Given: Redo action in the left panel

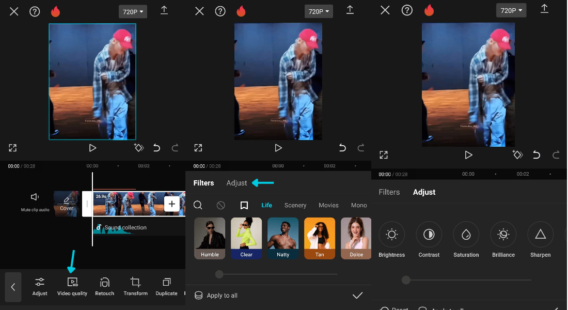Looking at the screenshot, I should pos(175,148).
